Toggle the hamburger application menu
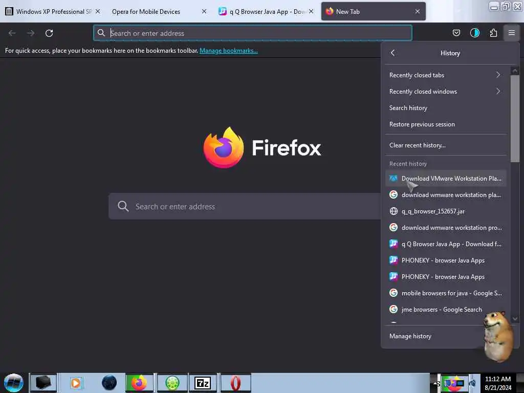Image resolution: width=524 pixels, height=393 pixels. [511, 33]
